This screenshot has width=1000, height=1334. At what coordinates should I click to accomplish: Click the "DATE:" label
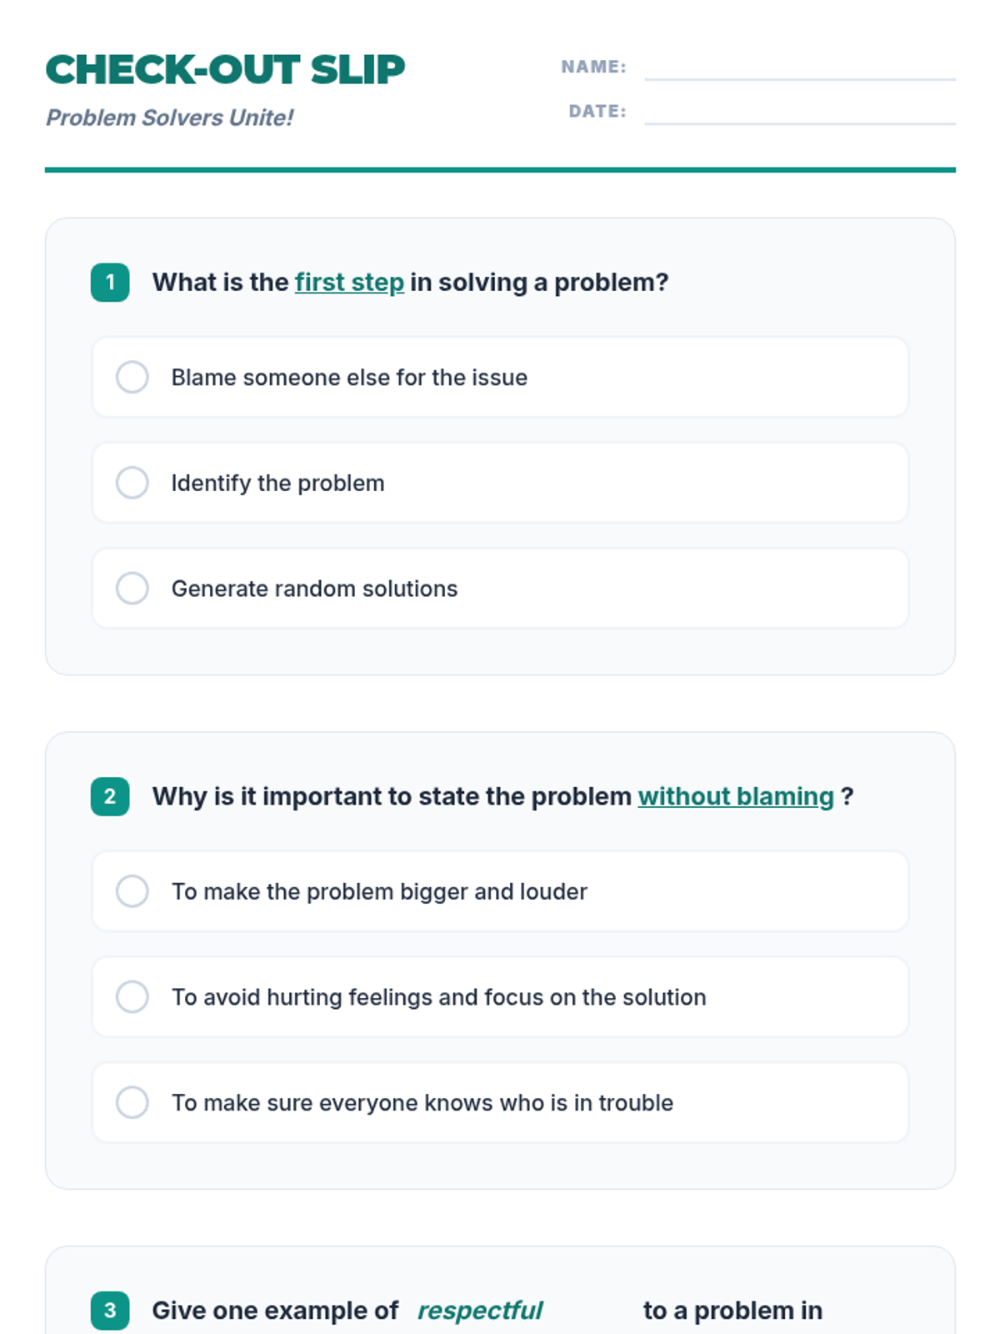click(x=597, y=111)
